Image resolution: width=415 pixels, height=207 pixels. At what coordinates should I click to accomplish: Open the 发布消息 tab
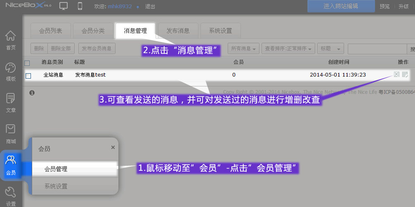pos(178,31)
